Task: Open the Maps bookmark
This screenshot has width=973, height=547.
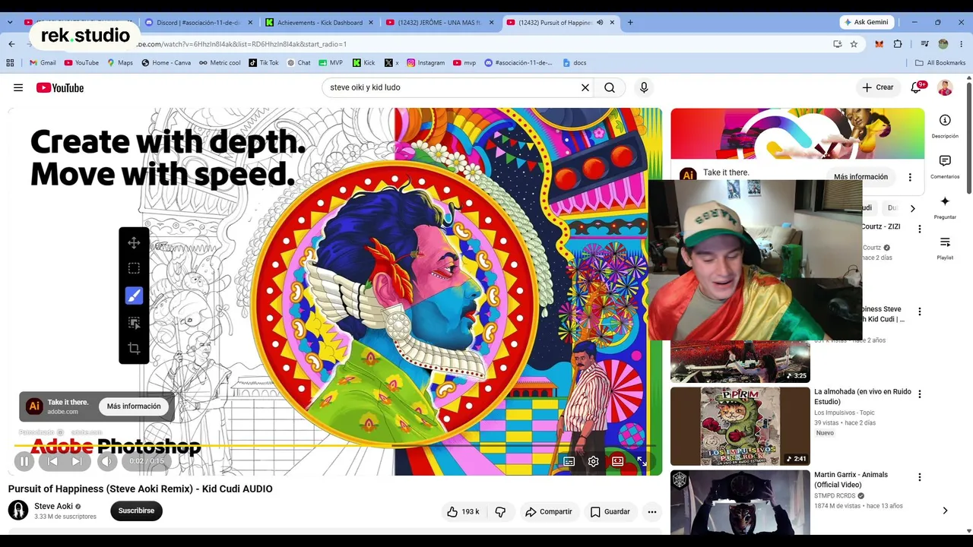Action: tap(120, 63)
